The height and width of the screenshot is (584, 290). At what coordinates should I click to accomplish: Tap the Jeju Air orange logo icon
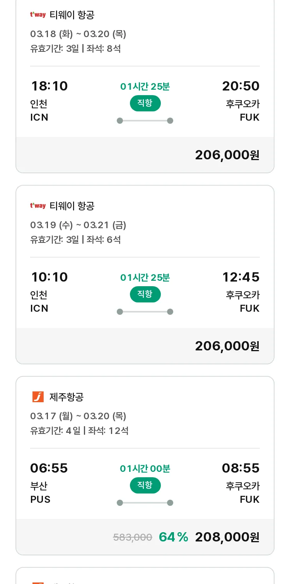pos(38,397)
